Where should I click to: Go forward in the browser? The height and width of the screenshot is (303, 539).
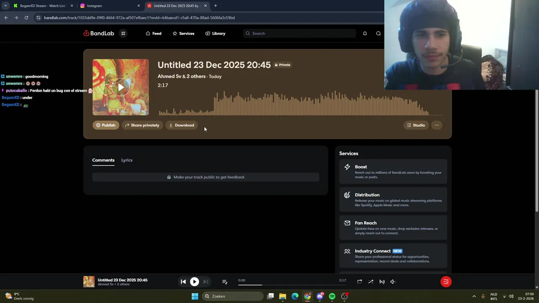16,18
